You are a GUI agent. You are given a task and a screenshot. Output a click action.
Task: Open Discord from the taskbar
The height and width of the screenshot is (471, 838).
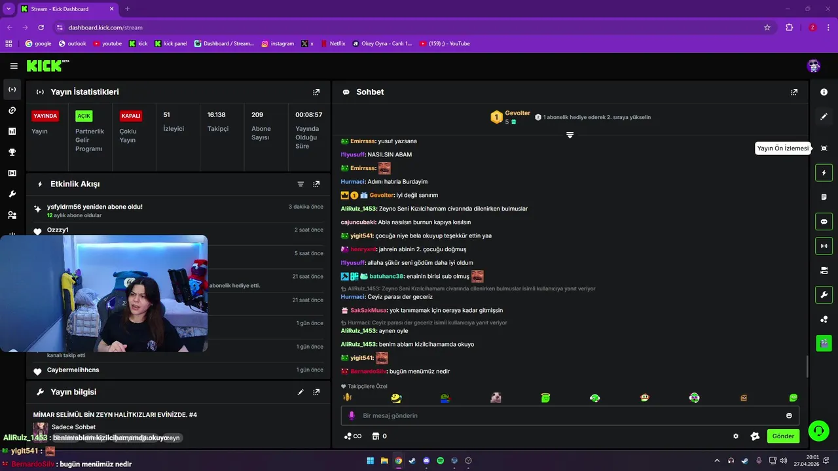click(x=426, y=461)
